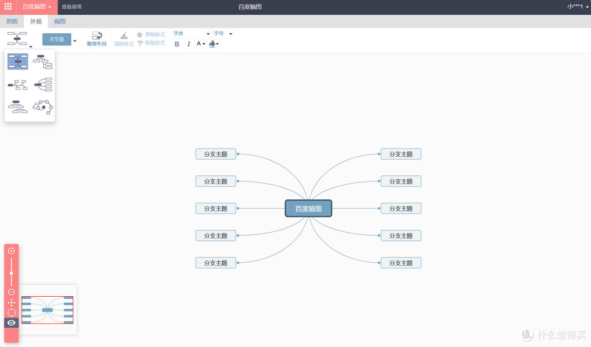The height and width of the screenshot is (347, 591).
Task: Switch to the 思路 tab
Action: (12, 21)
